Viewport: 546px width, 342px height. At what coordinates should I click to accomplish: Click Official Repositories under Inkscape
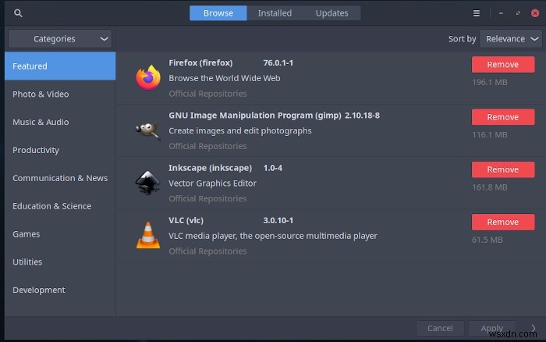207,198
